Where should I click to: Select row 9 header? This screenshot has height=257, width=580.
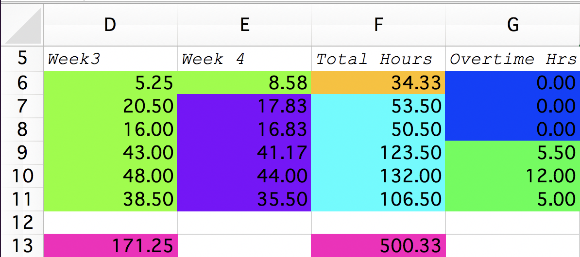tap(22, 152)
